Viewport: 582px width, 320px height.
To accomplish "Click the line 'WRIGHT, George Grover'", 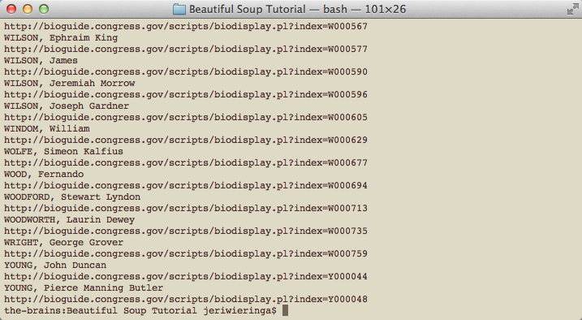I will [63, 242].
